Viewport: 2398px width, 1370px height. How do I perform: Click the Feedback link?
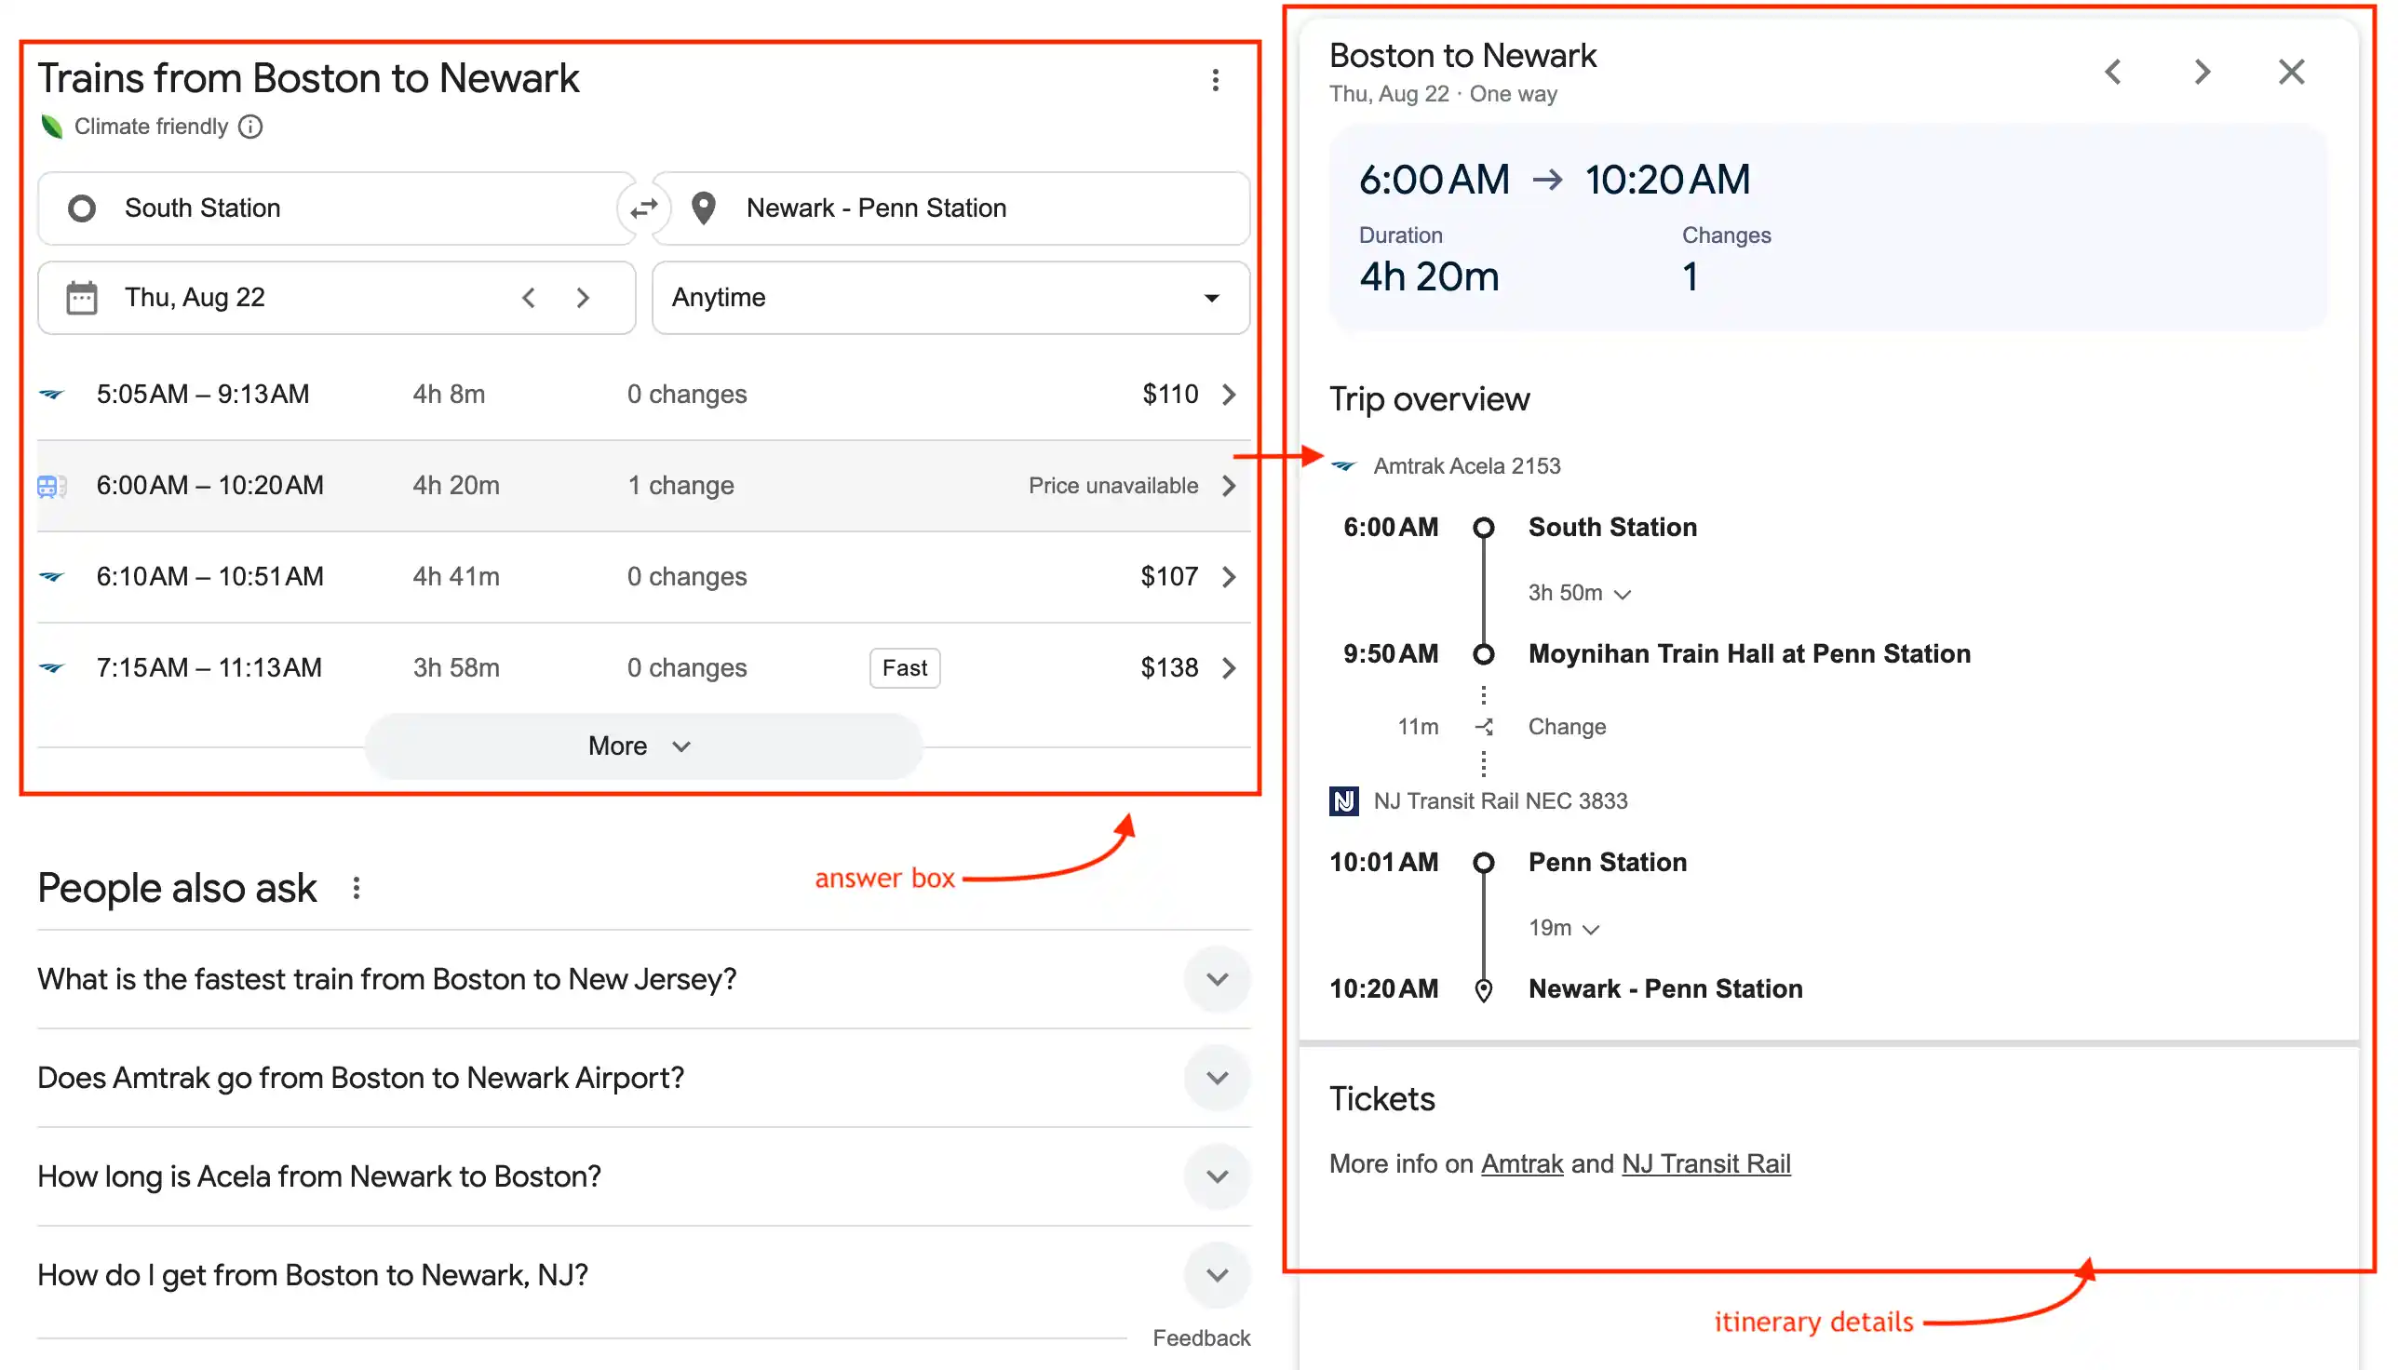(1201, 1338)
